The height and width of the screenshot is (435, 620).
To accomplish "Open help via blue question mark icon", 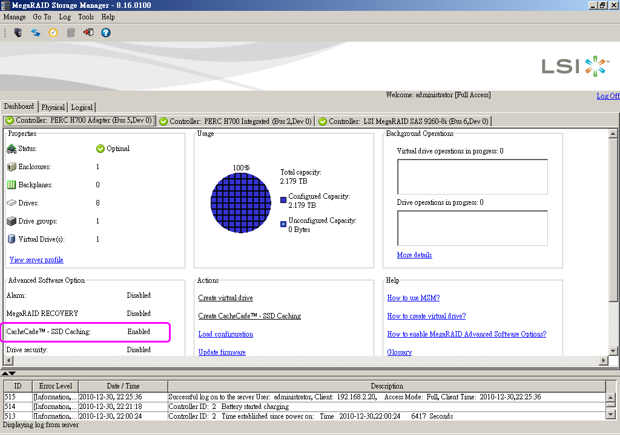I will (x=106, y=33).
